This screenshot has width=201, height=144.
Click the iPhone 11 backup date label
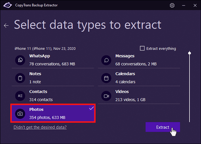pos(45,49)
